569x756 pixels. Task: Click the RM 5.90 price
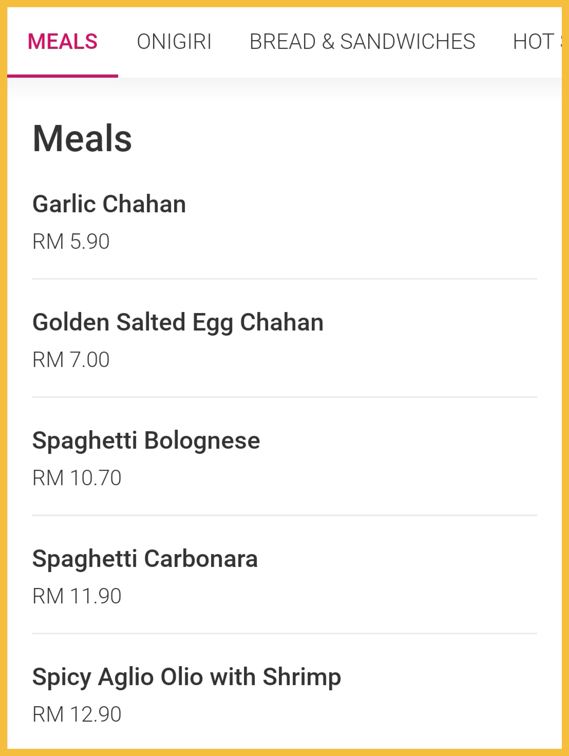71,242
